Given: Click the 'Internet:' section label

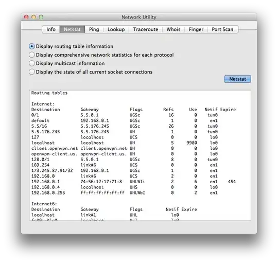Looking at the screenshot, I should pyautogui.click(x=43, y=104).
